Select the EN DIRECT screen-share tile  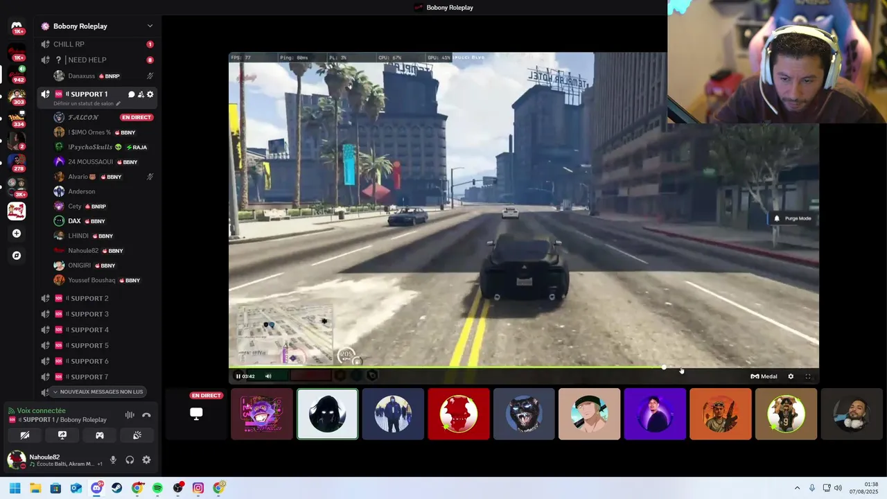point(196,414)
